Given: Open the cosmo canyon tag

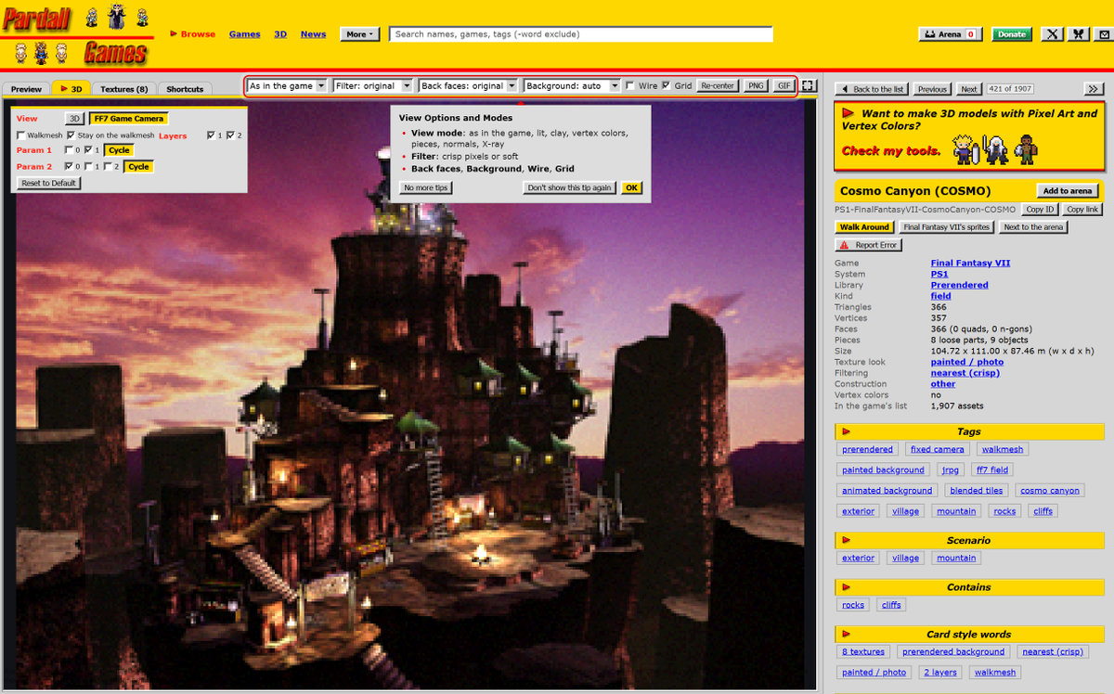Looking at the screenshot, I should point(1050,491).
